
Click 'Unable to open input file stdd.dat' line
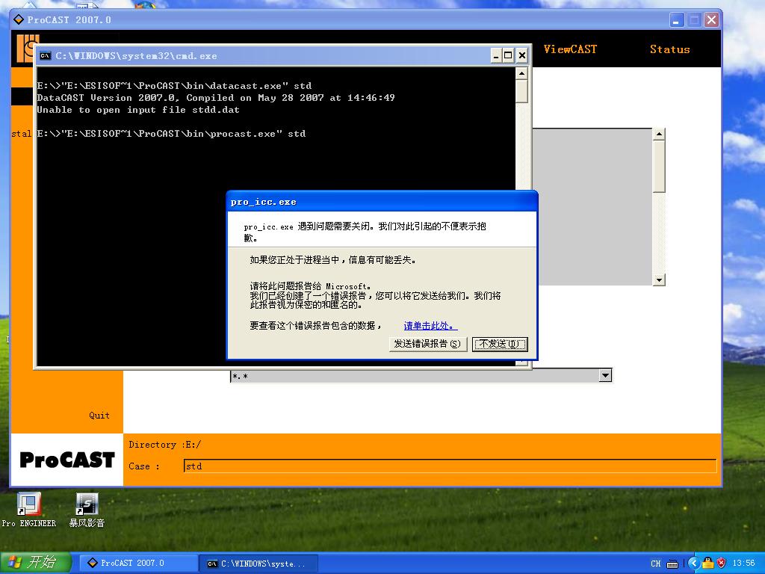(138, 110)
